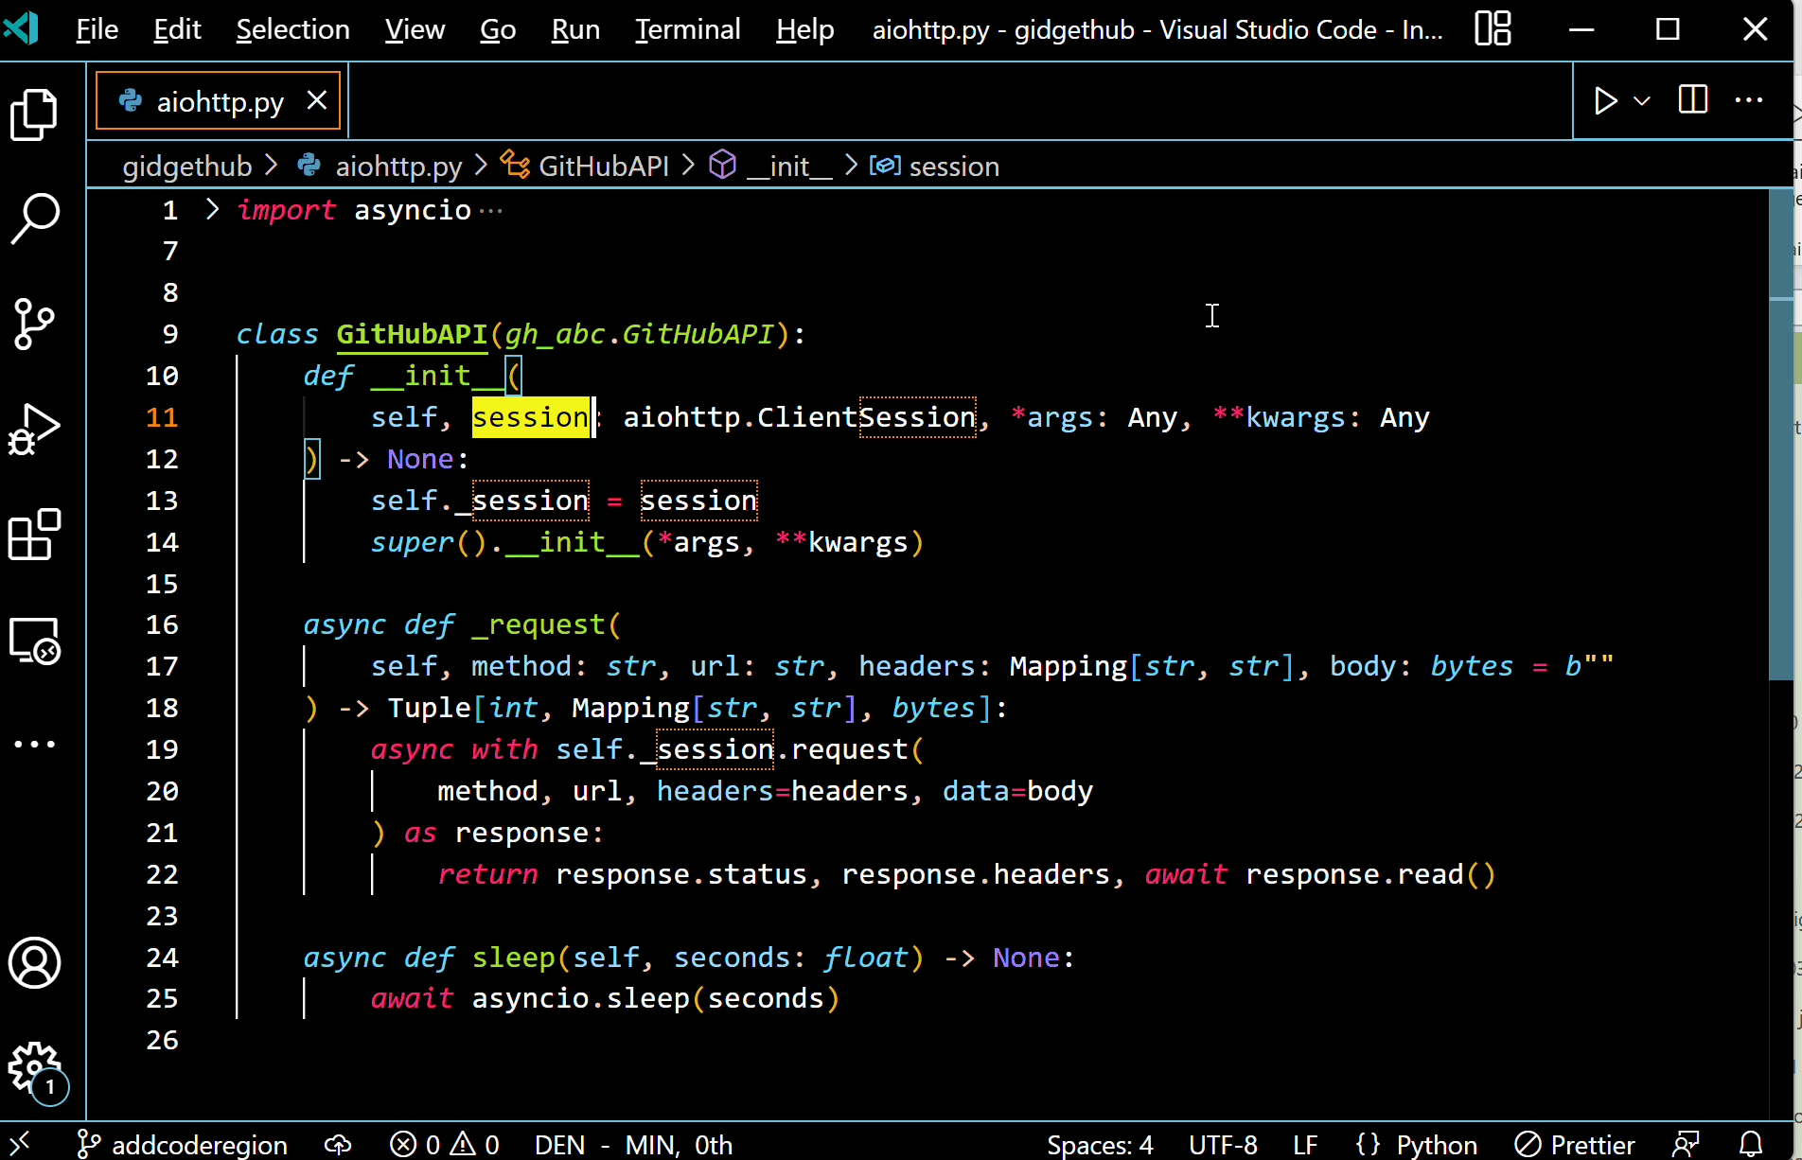Click the publish to cloud icon in status bar
The height and width of the screenshot is (1160, 1802).
tap(338, 1145)
